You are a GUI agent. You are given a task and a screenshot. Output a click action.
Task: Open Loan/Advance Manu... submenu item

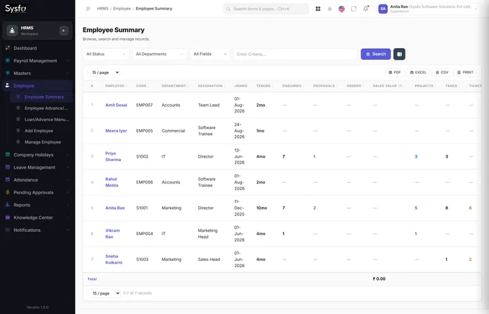coord(41,119)
